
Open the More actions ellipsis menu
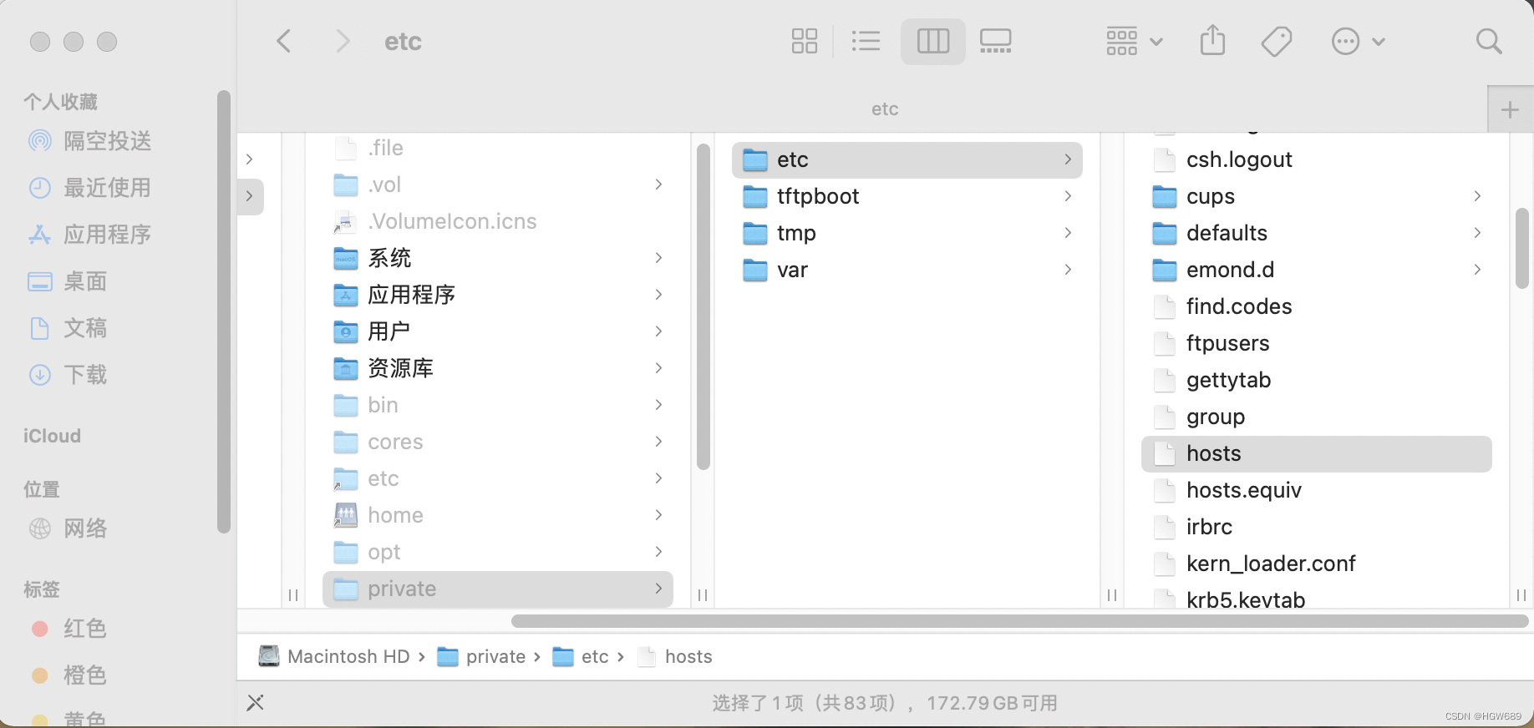(x=1358, y=41)
